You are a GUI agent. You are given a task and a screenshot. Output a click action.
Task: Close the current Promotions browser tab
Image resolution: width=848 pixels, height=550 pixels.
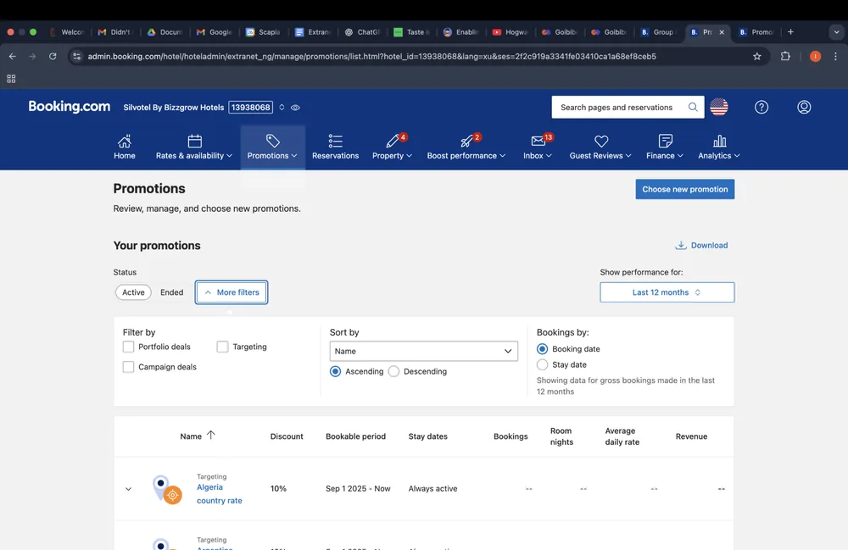(x=722, y=32)
